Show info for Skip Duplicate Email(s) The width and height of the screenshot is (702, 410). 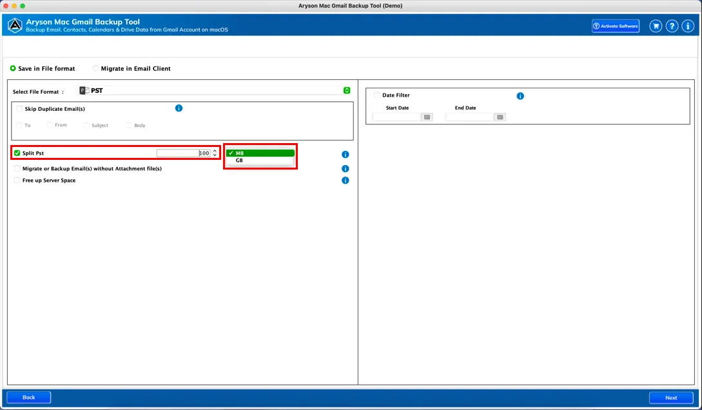pyautogui.click(x=179, y=108)
